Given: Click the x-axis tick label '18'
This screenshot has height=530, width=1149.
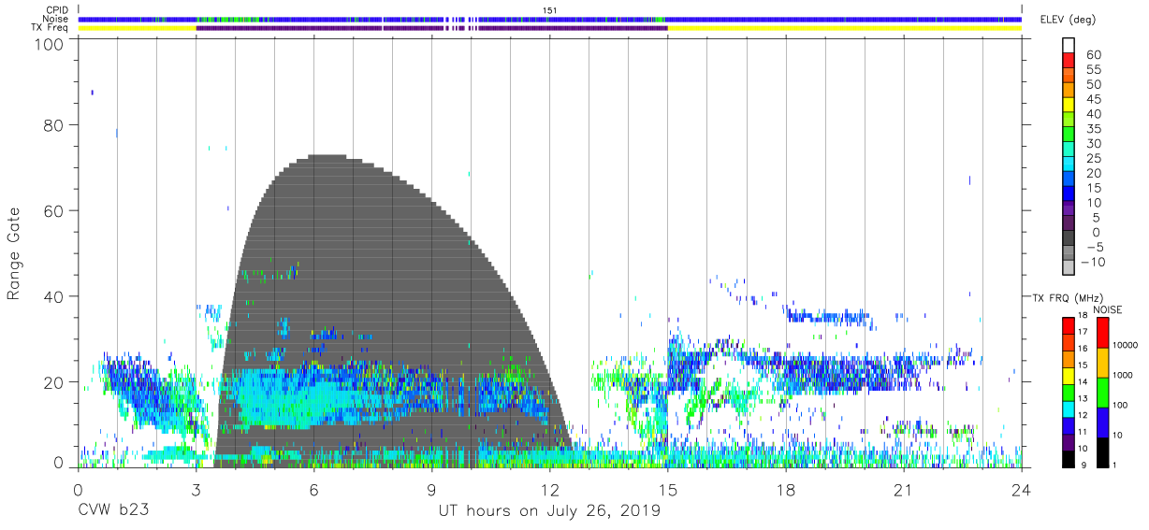Looking at the screenshot, I should click(786, 489).
